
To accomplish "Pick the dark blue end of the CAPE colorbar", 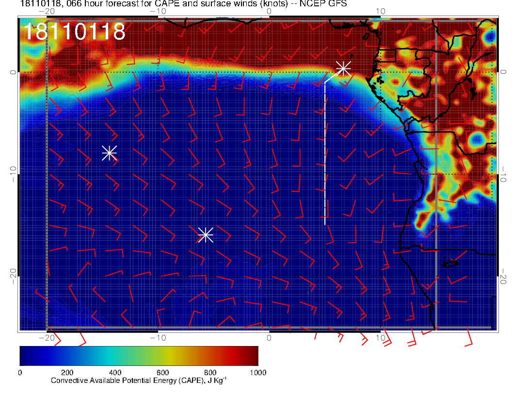I will 25,355.
